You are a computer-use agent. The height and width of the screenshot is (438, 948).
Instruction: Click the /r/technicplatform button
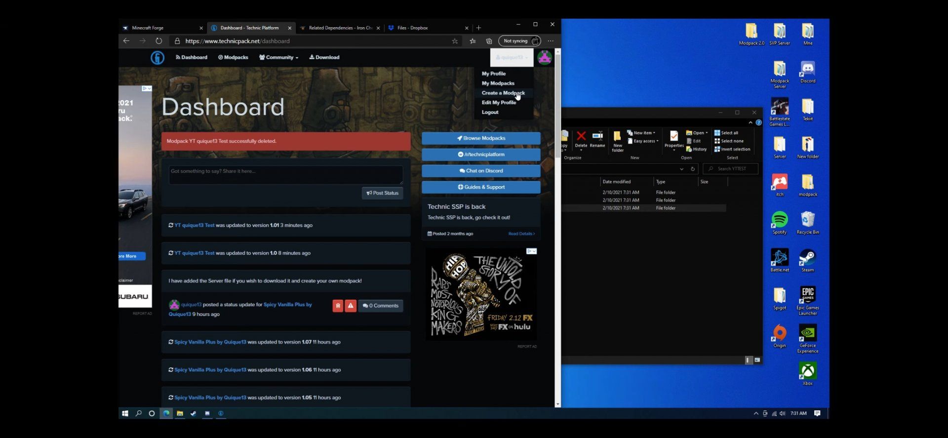pyautogui.click(x=481, y=155)
